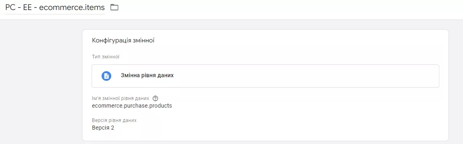Click the ecommerce.purchase.products value

pos(132,106)
